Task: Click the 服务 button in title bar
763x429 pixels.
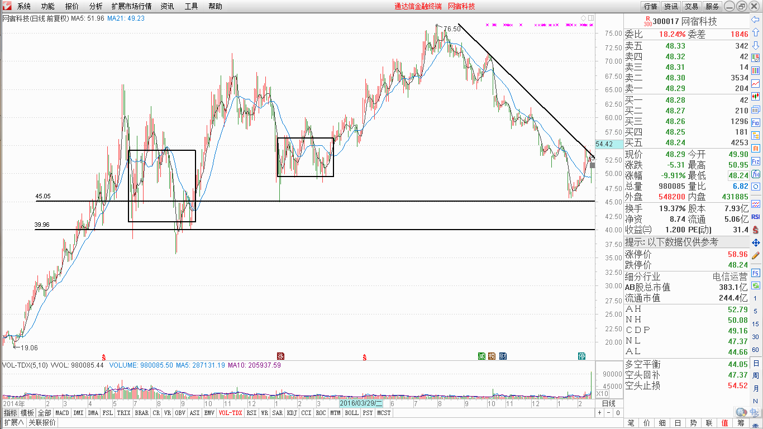Action: pos(712,6)
